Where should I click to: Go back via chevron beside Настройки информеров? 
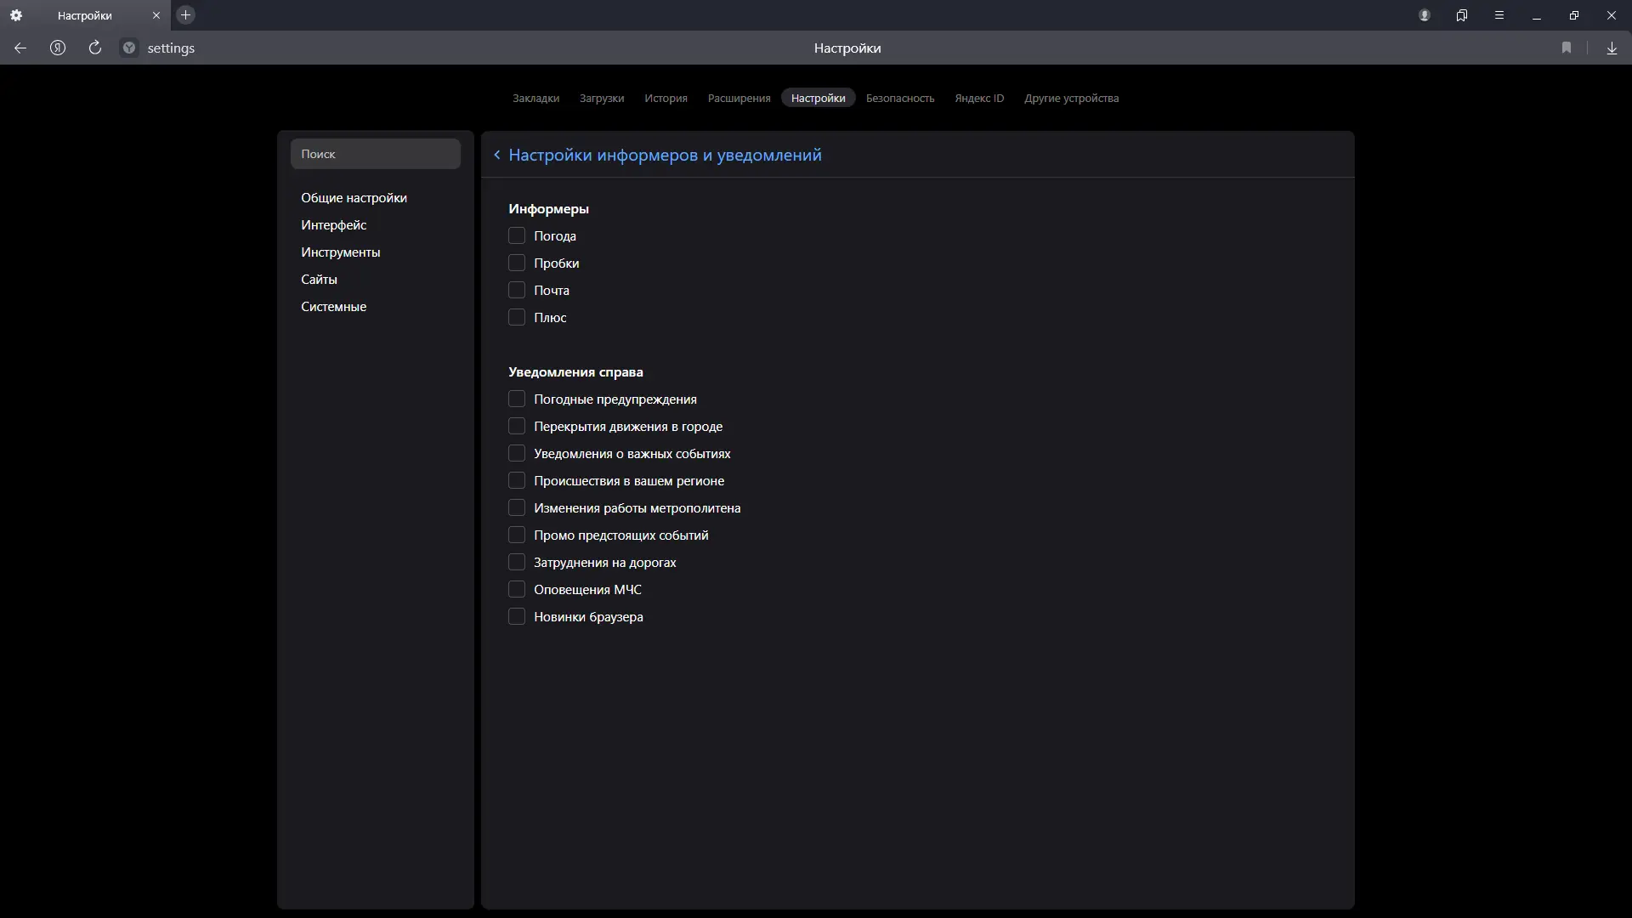(497, 156)
